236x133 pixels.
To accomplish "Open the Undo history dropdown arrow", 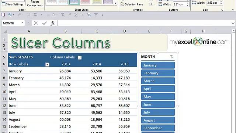I will pos(14,15).
